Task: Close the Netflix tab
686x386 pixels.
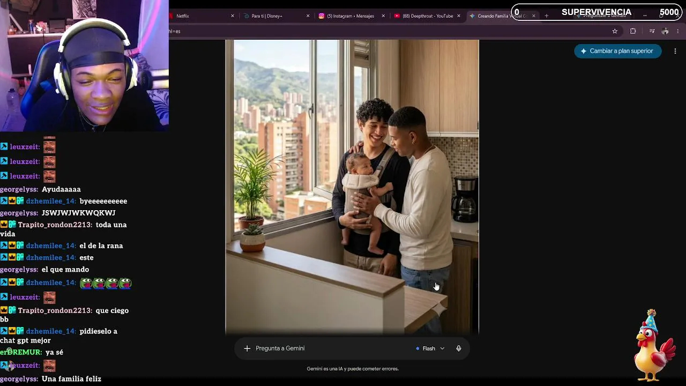Action: (x=233, y=16)
